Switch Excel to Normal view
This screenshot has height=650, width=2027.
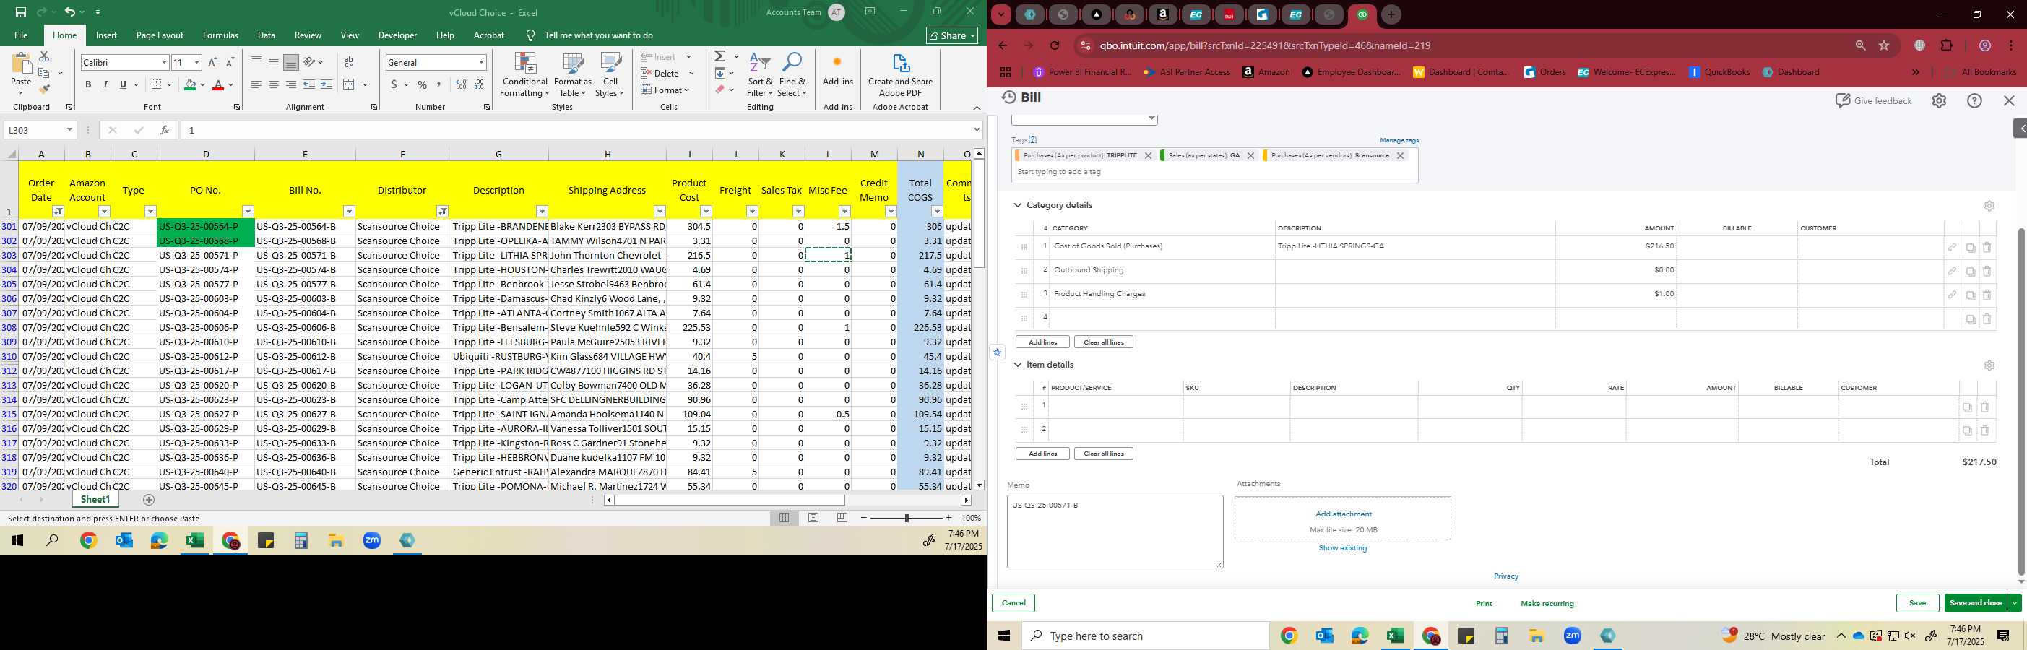pyautogui.click(x=784, y=518)
